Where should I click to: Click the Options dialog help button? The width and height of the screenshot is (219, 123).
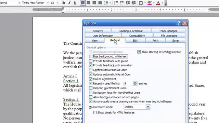coord(179,23)
